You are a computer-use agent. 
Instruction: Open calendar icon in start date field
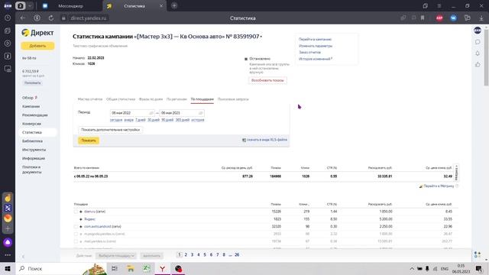click(x=151, y=113)
